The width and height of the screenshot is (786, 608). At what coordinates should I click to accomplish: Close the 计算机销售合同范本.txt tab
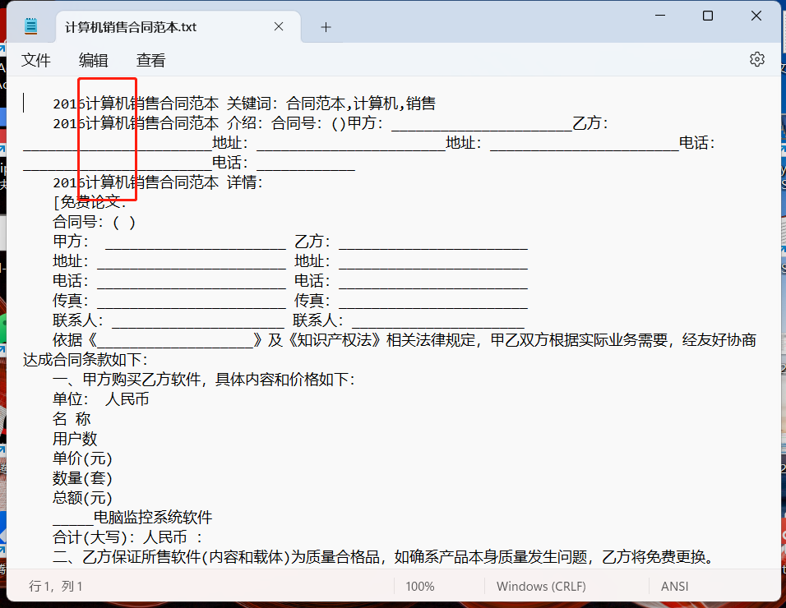[277, 25]
